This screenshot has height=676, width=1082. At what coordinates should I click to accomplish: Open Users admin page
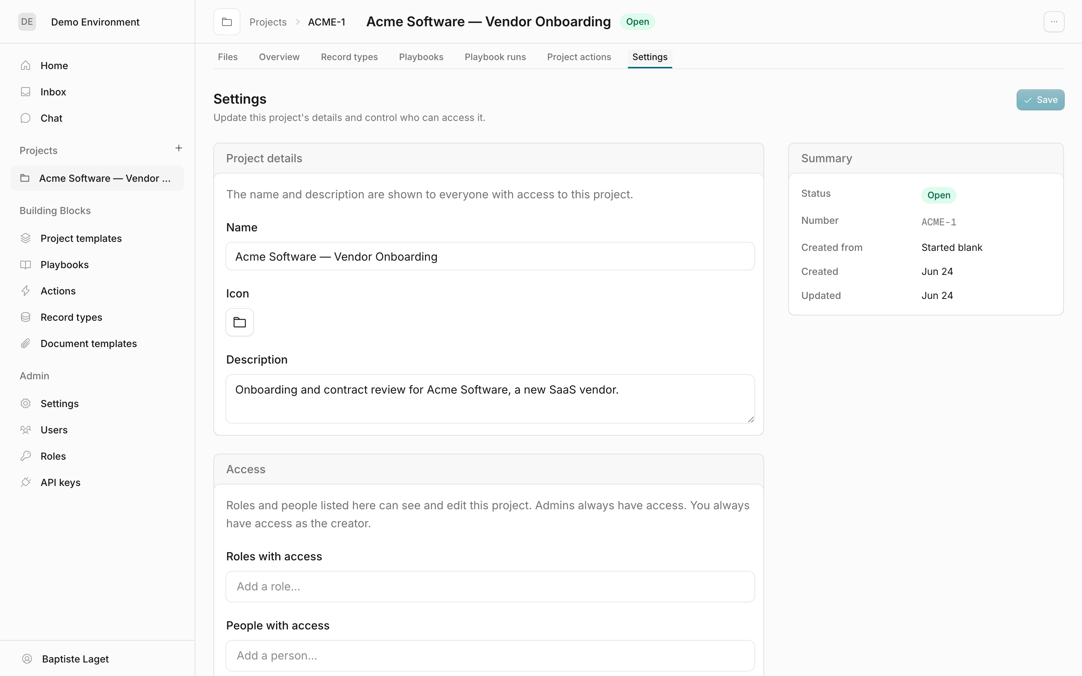97,430
